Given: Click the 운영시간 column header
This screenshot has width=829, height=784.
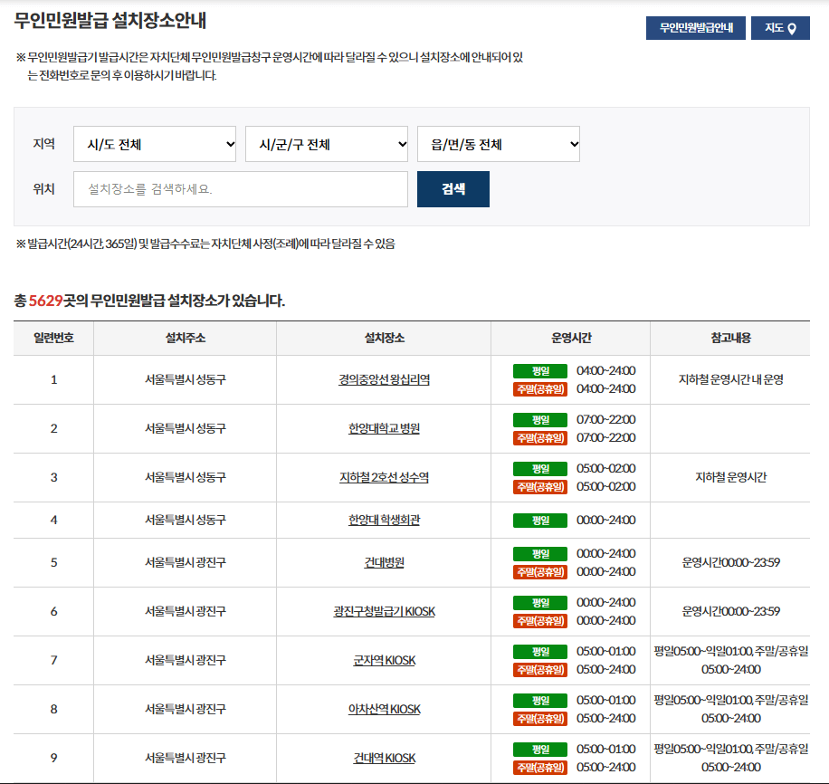Looking at the screenshot, I should click(x=569, y=337).
